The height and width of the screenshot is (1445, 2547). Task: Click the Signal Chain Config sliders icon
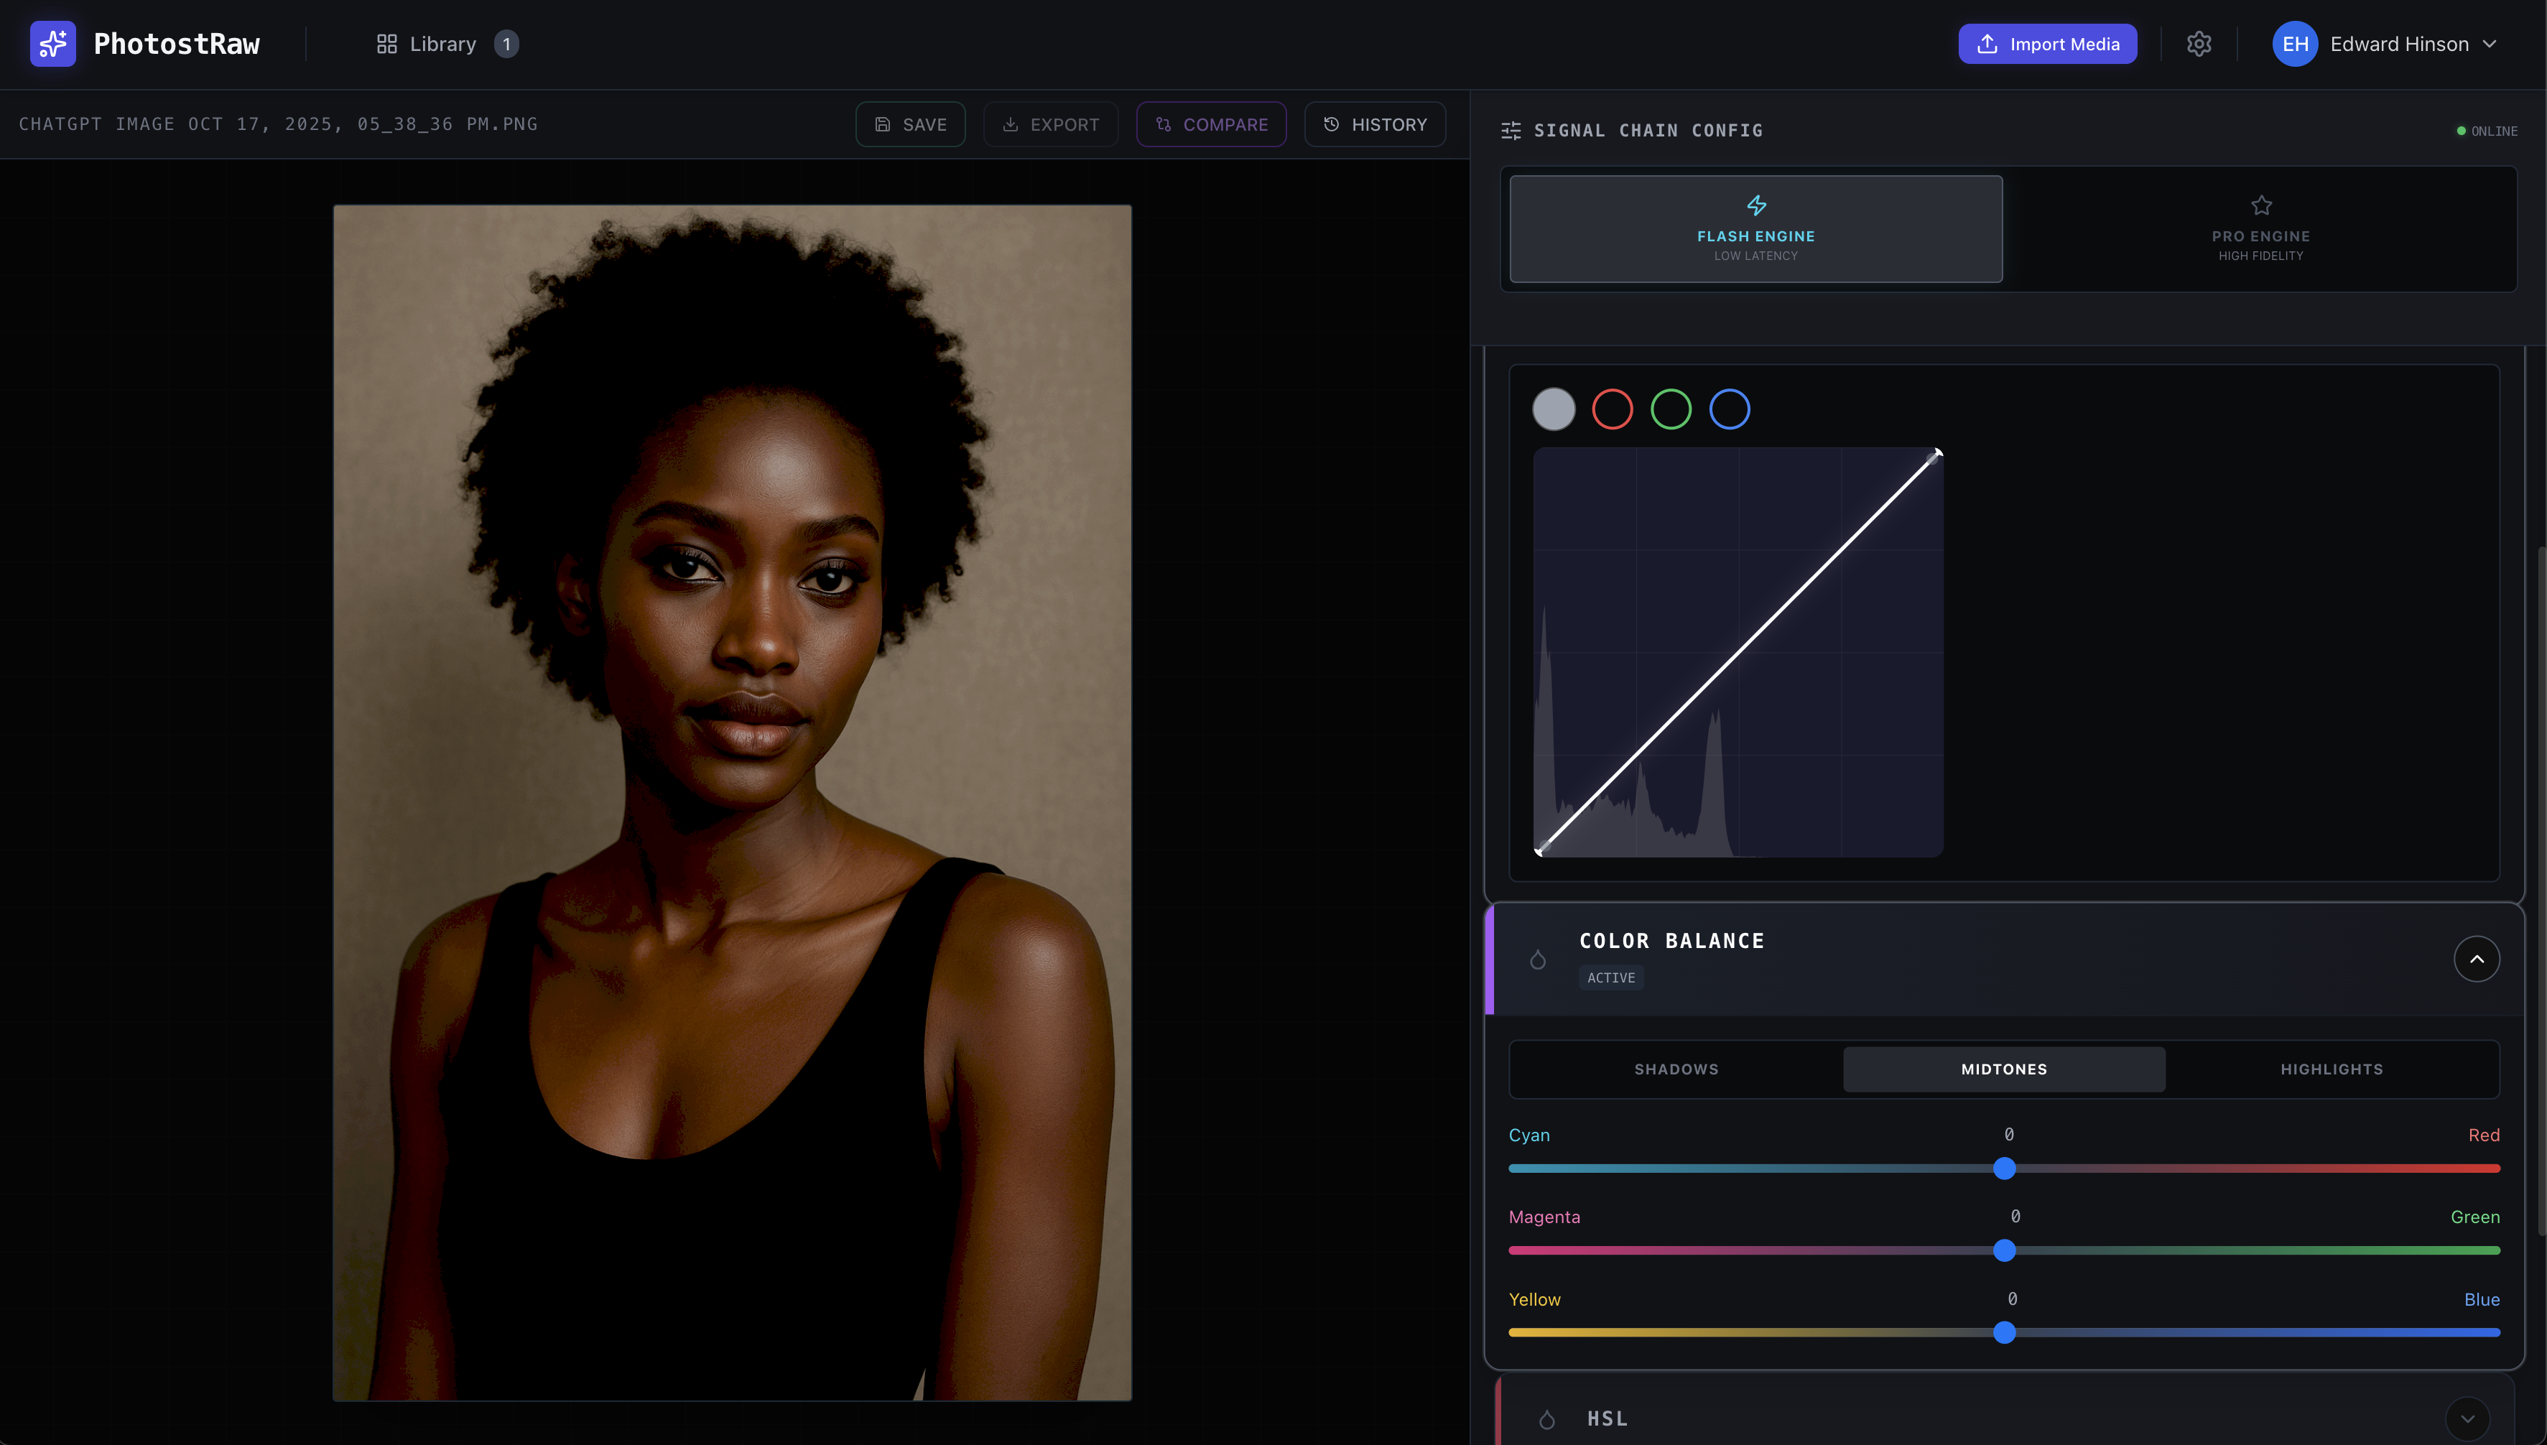(x=1511, y=130)
